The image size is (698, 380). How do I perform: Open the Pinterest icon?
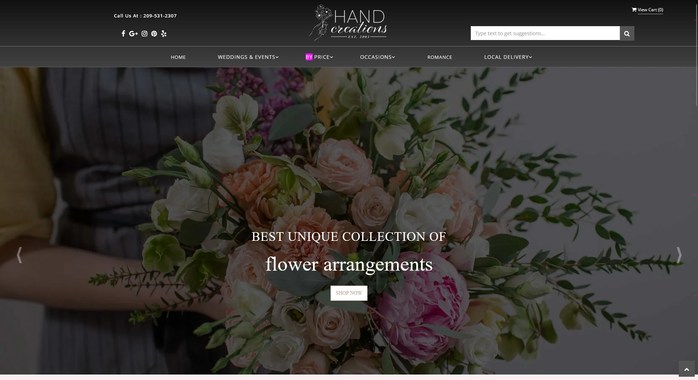pos(154,33)
